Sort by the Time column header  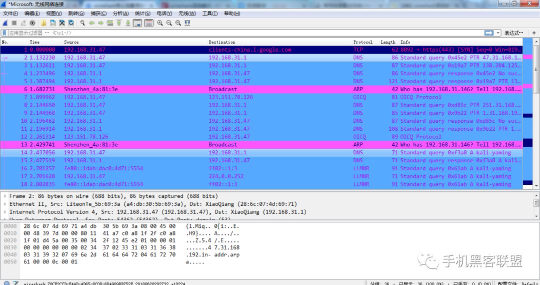pyautogui.click(x=45, y=42)
